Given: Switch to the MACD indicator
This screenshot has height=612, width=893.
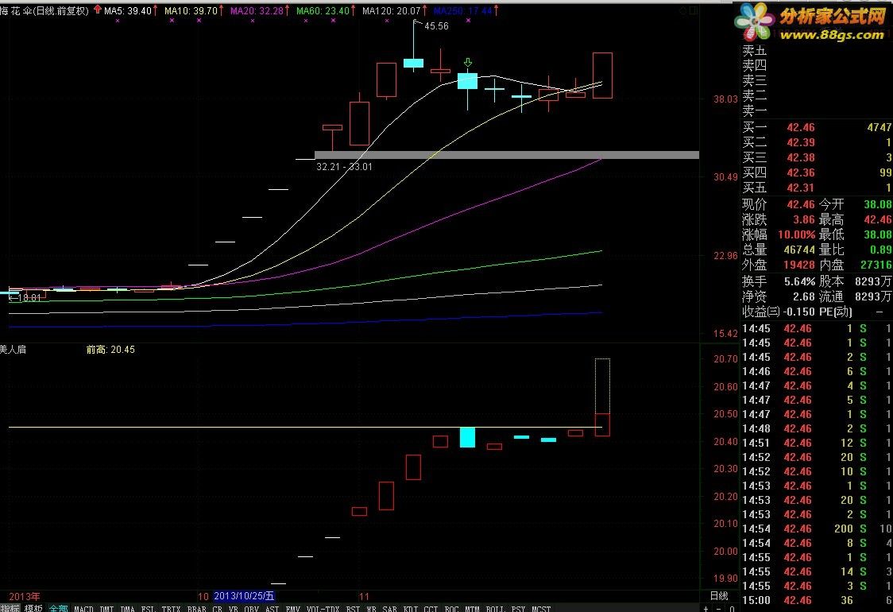Looking at the screenshot, I should coord(83,609).
